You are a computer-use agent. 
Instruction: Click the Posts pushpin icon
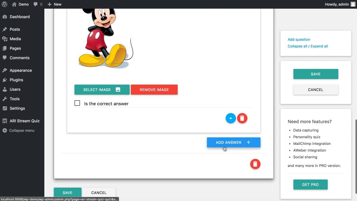pyautogui.click(x=5, y=29)
